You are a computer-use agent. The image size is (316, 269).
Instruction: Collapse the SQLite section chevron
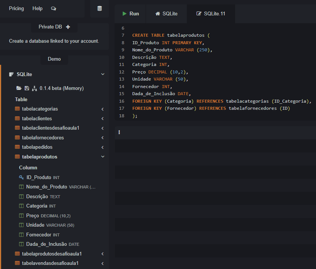(x=103, y=75)
